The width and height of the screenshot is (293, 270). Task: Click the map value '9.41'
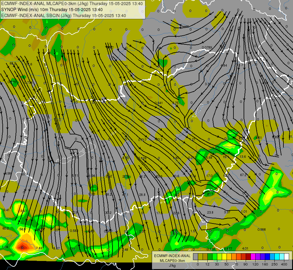(6, 210)
